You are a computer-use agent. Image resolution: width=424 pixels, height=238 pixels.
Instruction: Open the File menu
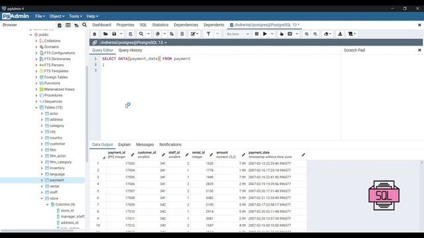coord(40,16)
